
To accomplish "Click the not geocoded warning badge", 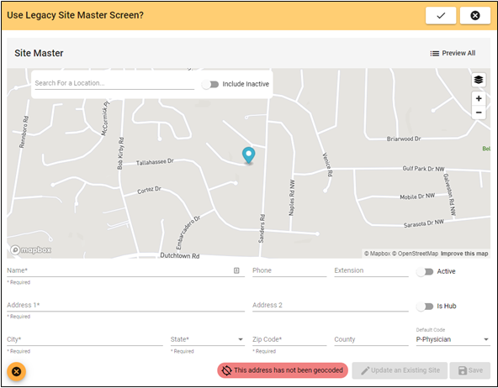I will (283, 370).
